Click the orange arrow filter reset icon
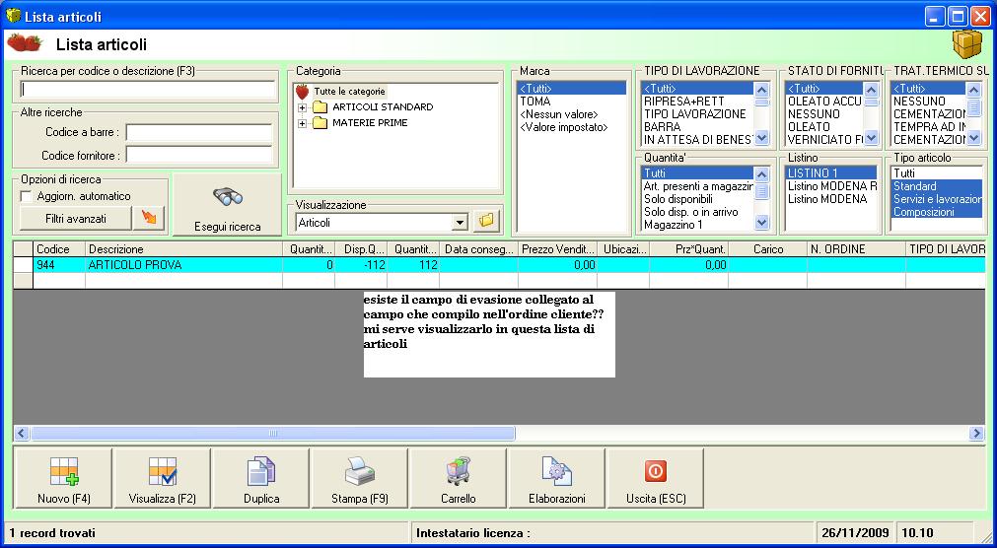The image size is (997, 548). [148, 218]
